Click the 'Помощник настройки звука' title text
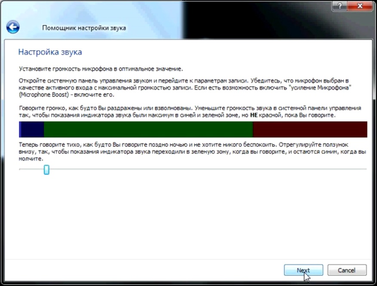 84,28
